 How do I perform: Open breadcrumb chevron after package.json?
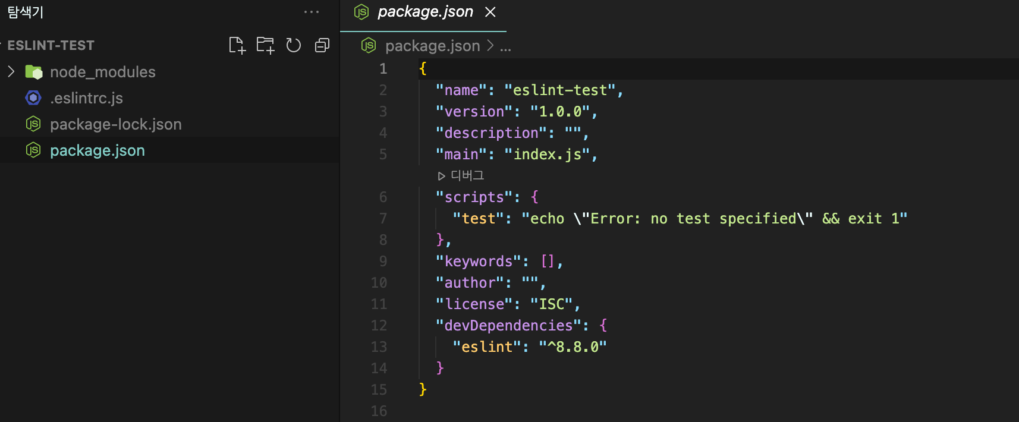point(490,46)
